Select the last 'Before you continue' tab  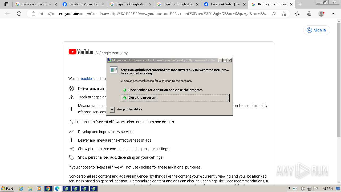click(272, 4)
